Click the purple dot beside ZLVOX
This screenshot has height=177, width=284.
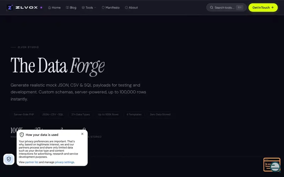point(41,7)
